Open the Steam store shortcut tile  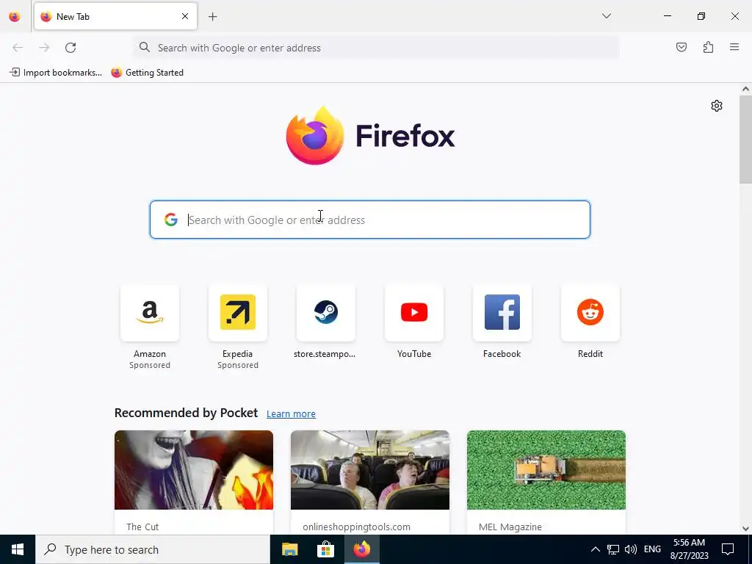tap(325, 313)
